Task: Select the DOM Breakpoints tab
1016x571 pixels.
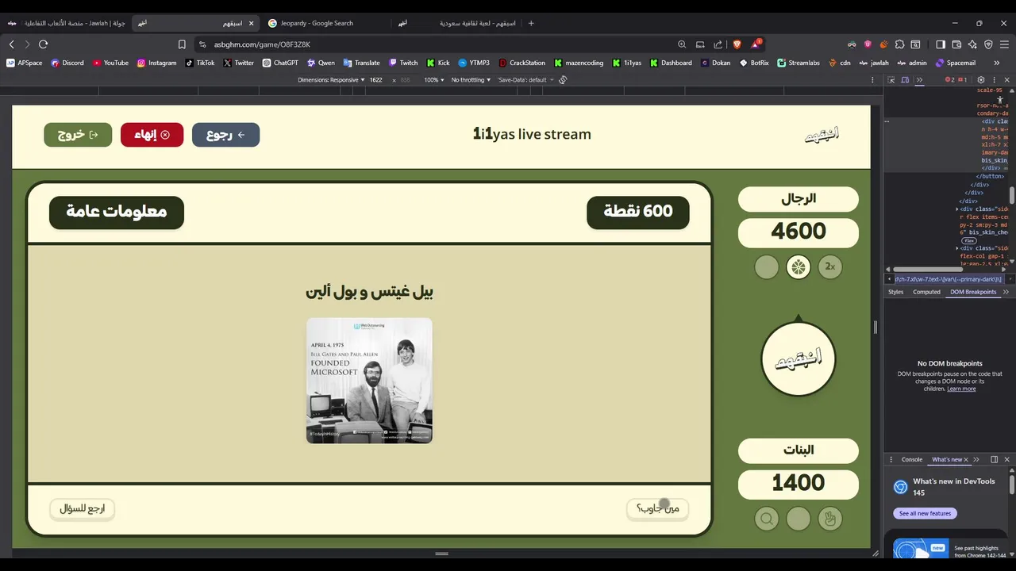Action: pyautogui.click(x=973, y=292)
